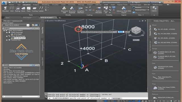Pick the Ladder tool
This screenshot has width=182, height=102.
[41, 9]
